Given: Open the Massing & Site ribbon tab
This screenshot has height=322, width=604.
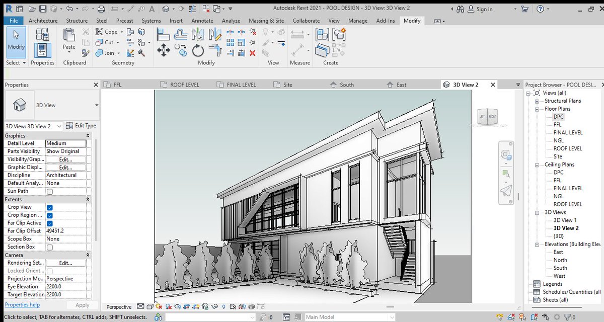Looking at the screenshot, I should click(266, 21).
